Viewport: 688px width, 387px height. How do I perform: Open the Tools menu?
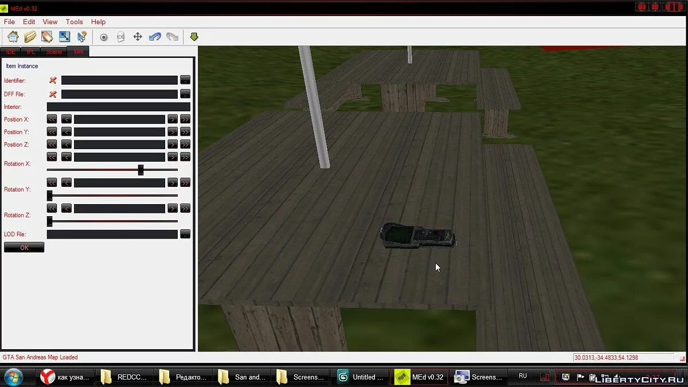pyautogui.click(x=74, y=22)
